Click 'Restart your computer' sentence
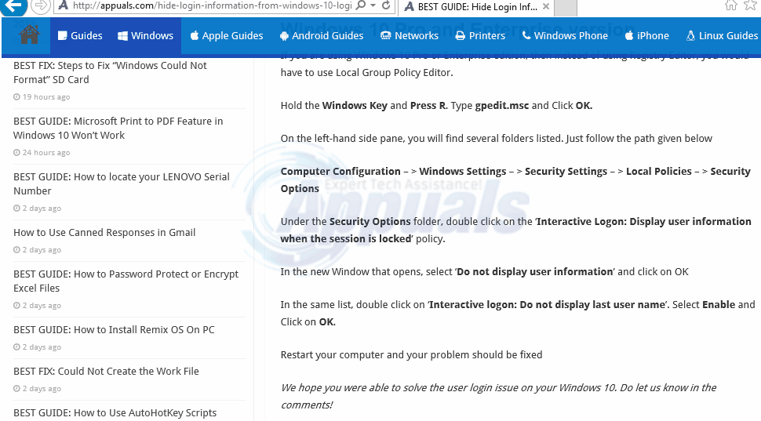 coord(411,354)
